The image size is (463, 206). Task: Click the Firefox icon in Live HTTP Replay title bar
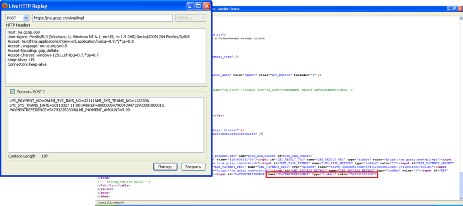coord(5,5)
